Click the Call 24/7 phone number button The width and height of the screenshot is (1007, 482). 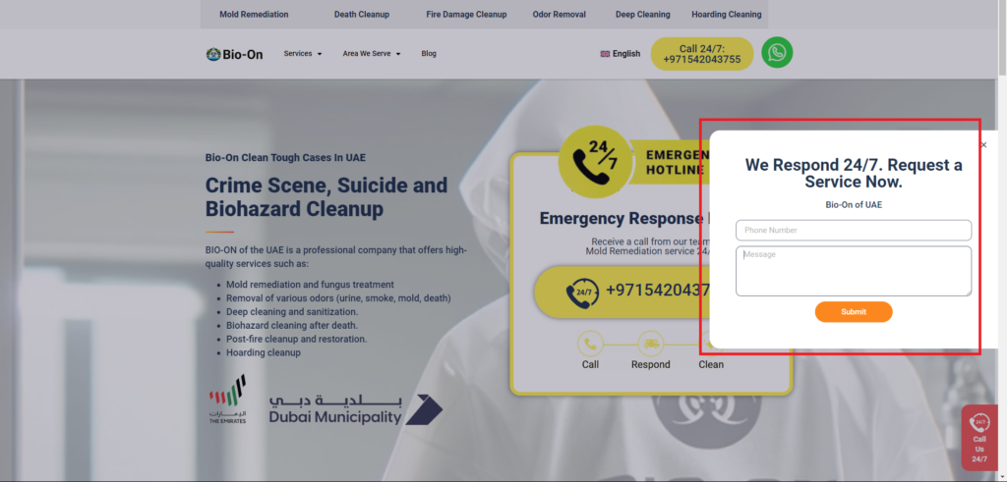pos(702,54)
